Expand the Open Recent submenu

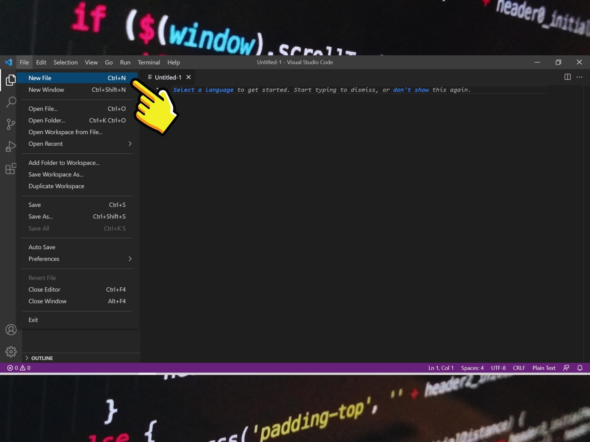(x=77, y=144)
